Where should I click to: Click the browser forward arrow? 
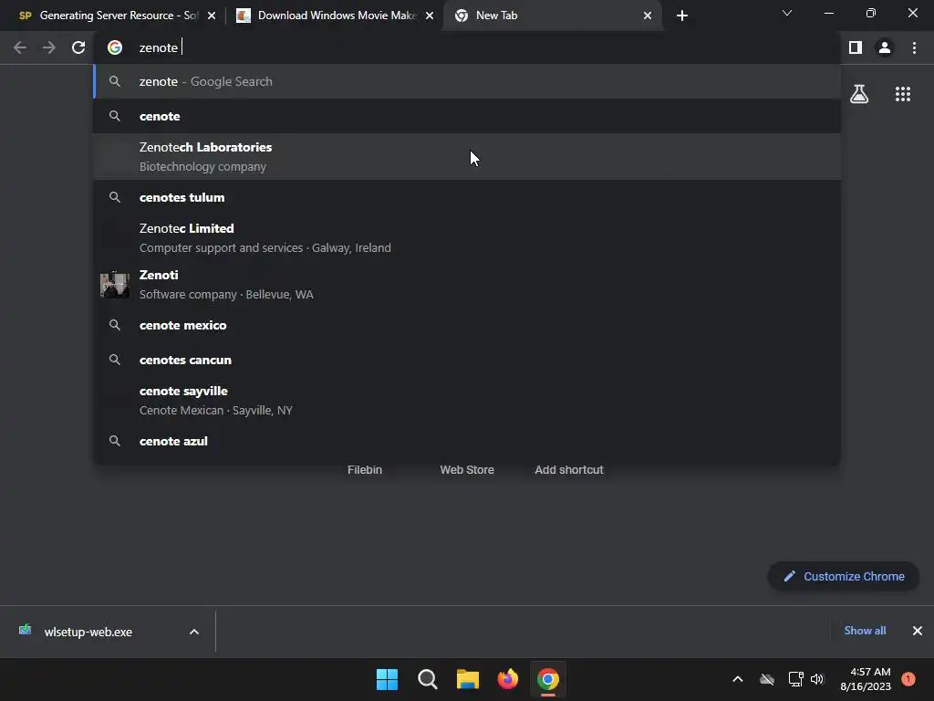[x=49, y=47]
